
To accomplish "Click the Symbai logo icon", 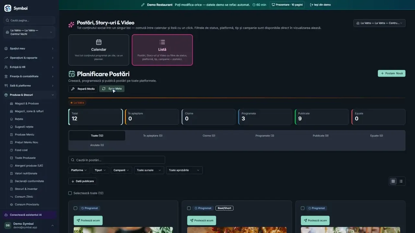I will tap(8, 8).
